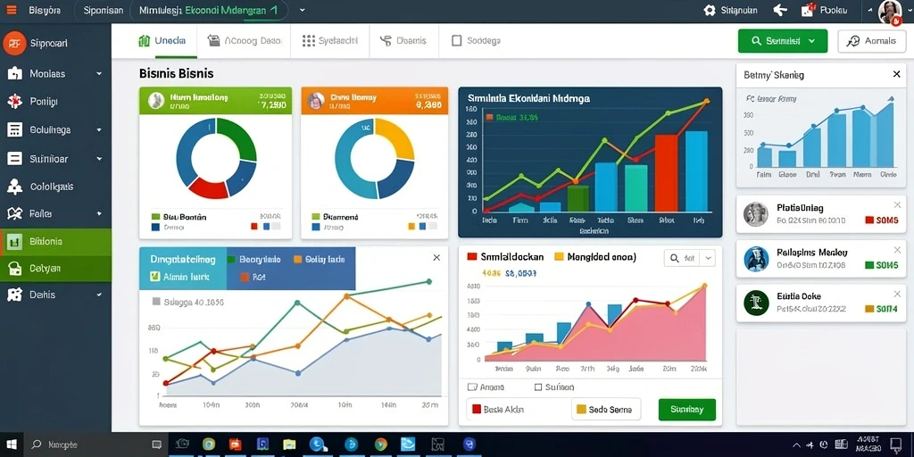The image size is (914, 457).
Task: Click the red Basia Akdn legend swatch
Action: pos(477,409)
